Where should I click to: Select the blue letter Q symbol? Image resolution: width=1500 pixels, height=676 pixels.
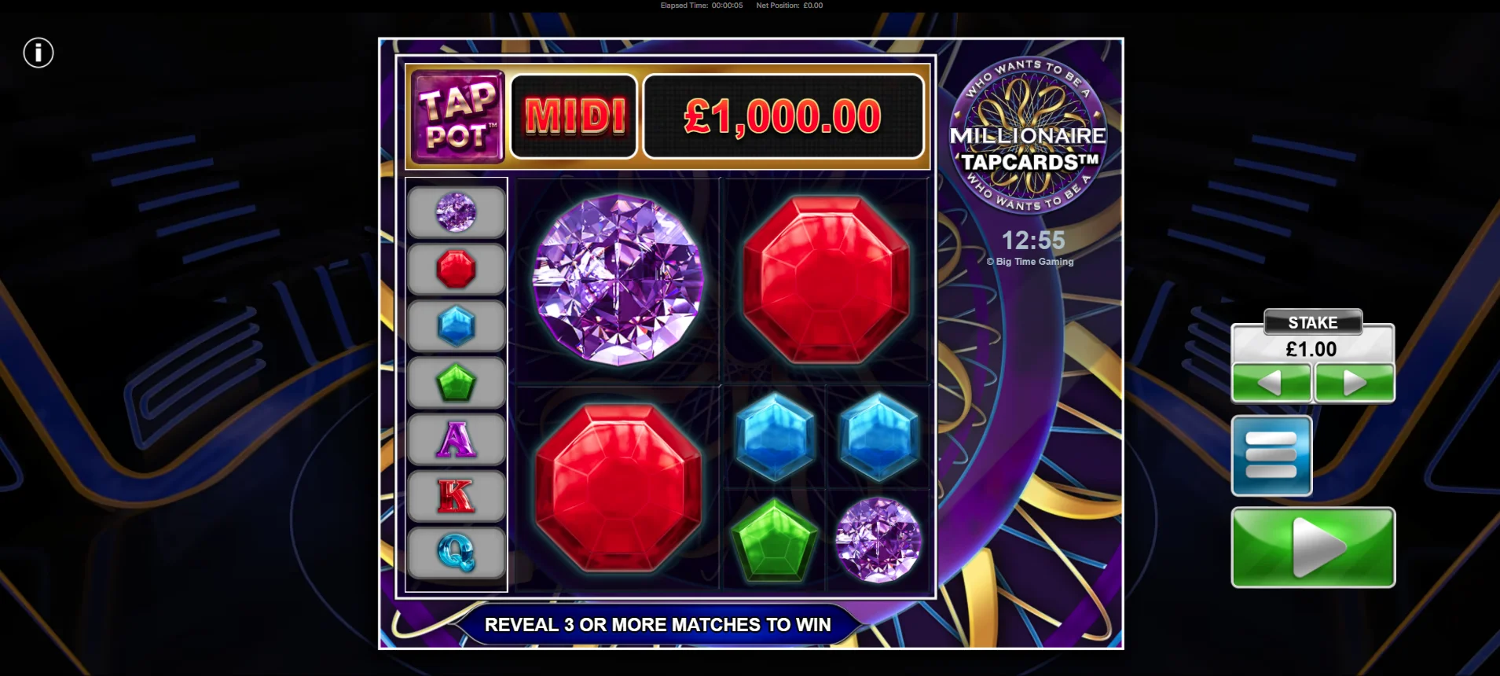pyautogui.click(x=457, y=553)
